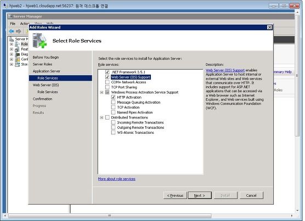Restore the remote desktop connection window
This screenshot has height=221, width=305.
(284, 6)
